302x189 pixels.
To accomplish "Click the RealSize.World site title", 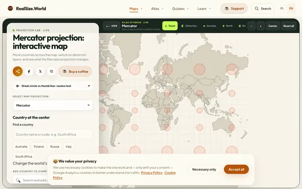I will pyautogui.click(x=31, y=9).
